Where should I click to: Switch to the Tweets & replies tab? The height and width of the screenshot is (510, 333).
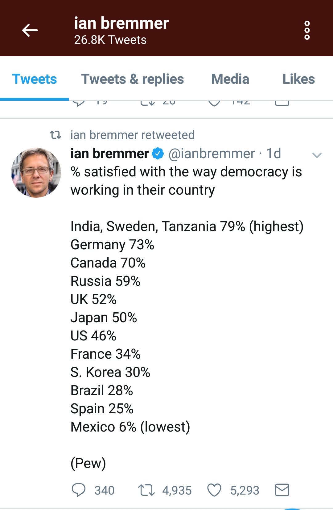tap(132, 79)
